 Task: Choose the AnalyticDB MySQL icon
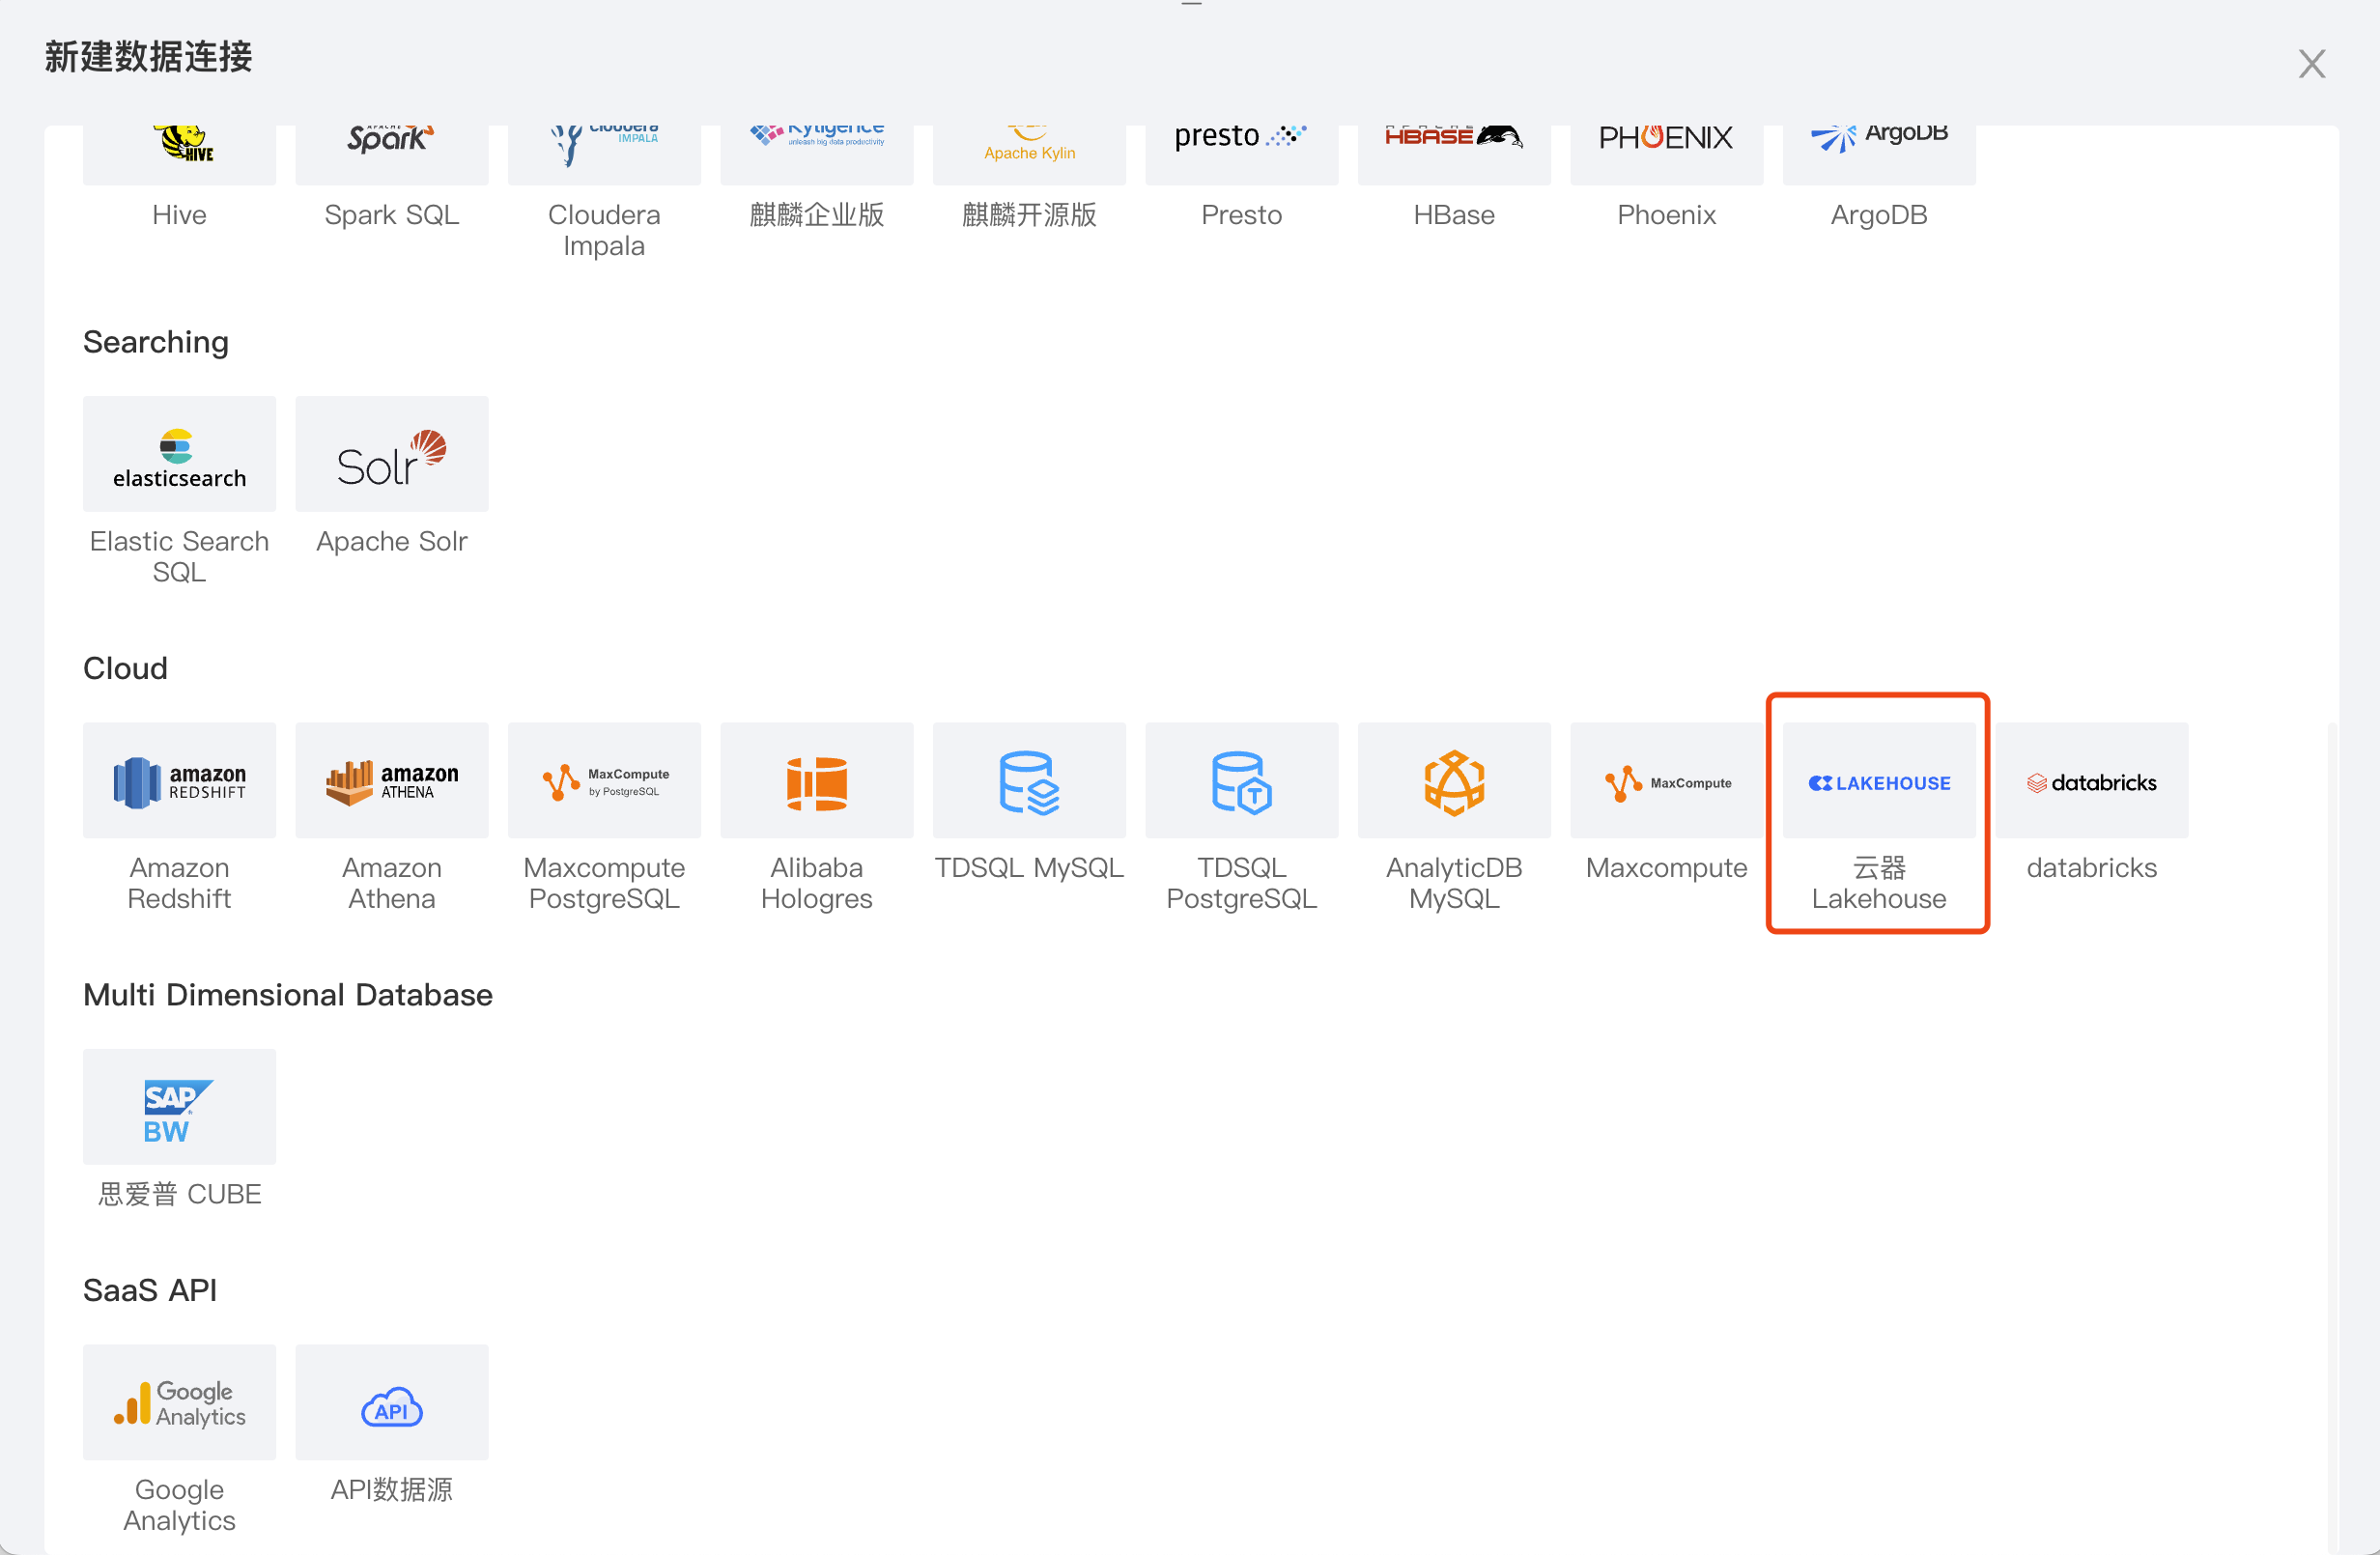tap(1453, 781)
